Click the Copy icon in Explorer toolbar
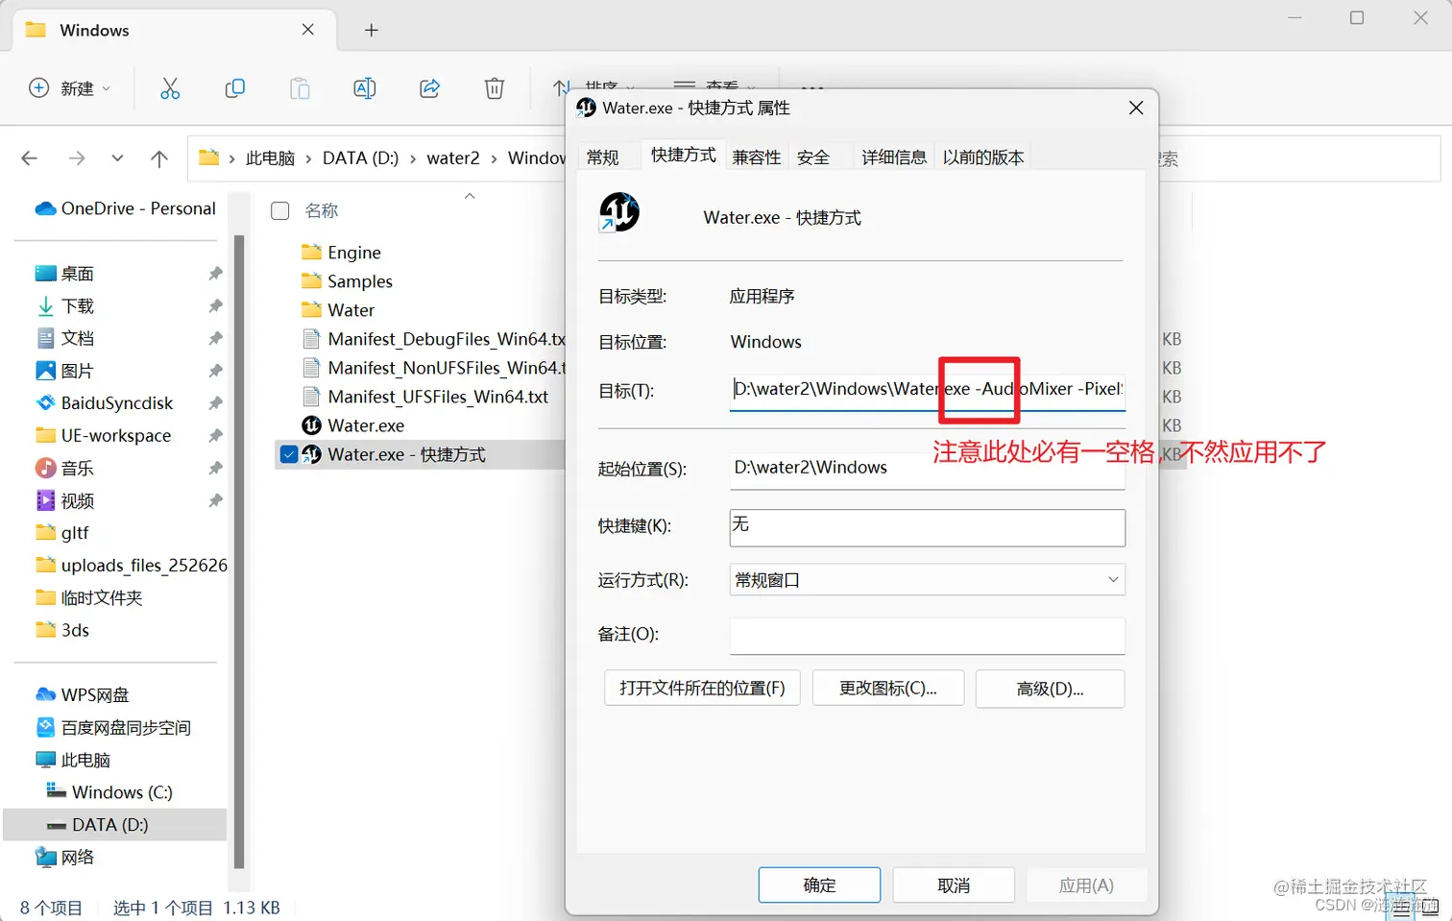1452x921 pixels. [234, 87]
